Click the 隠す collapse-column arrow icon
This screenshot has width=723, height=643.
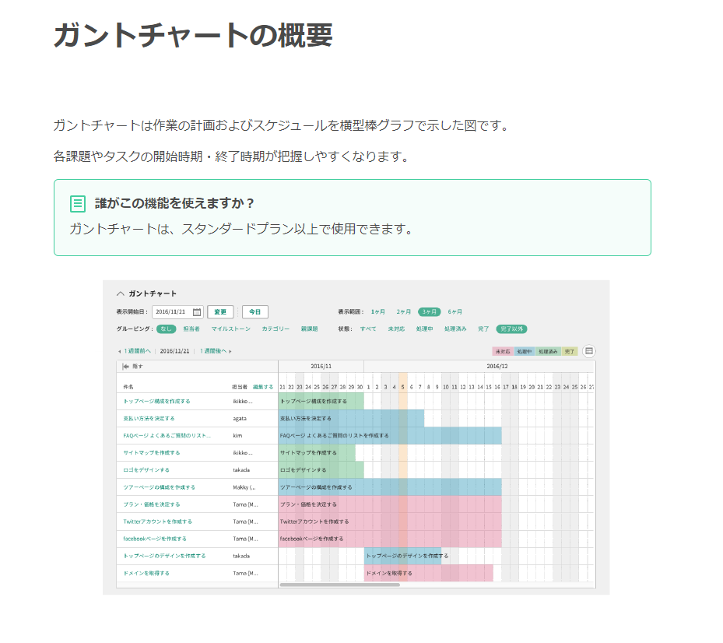tap(125, 366)
